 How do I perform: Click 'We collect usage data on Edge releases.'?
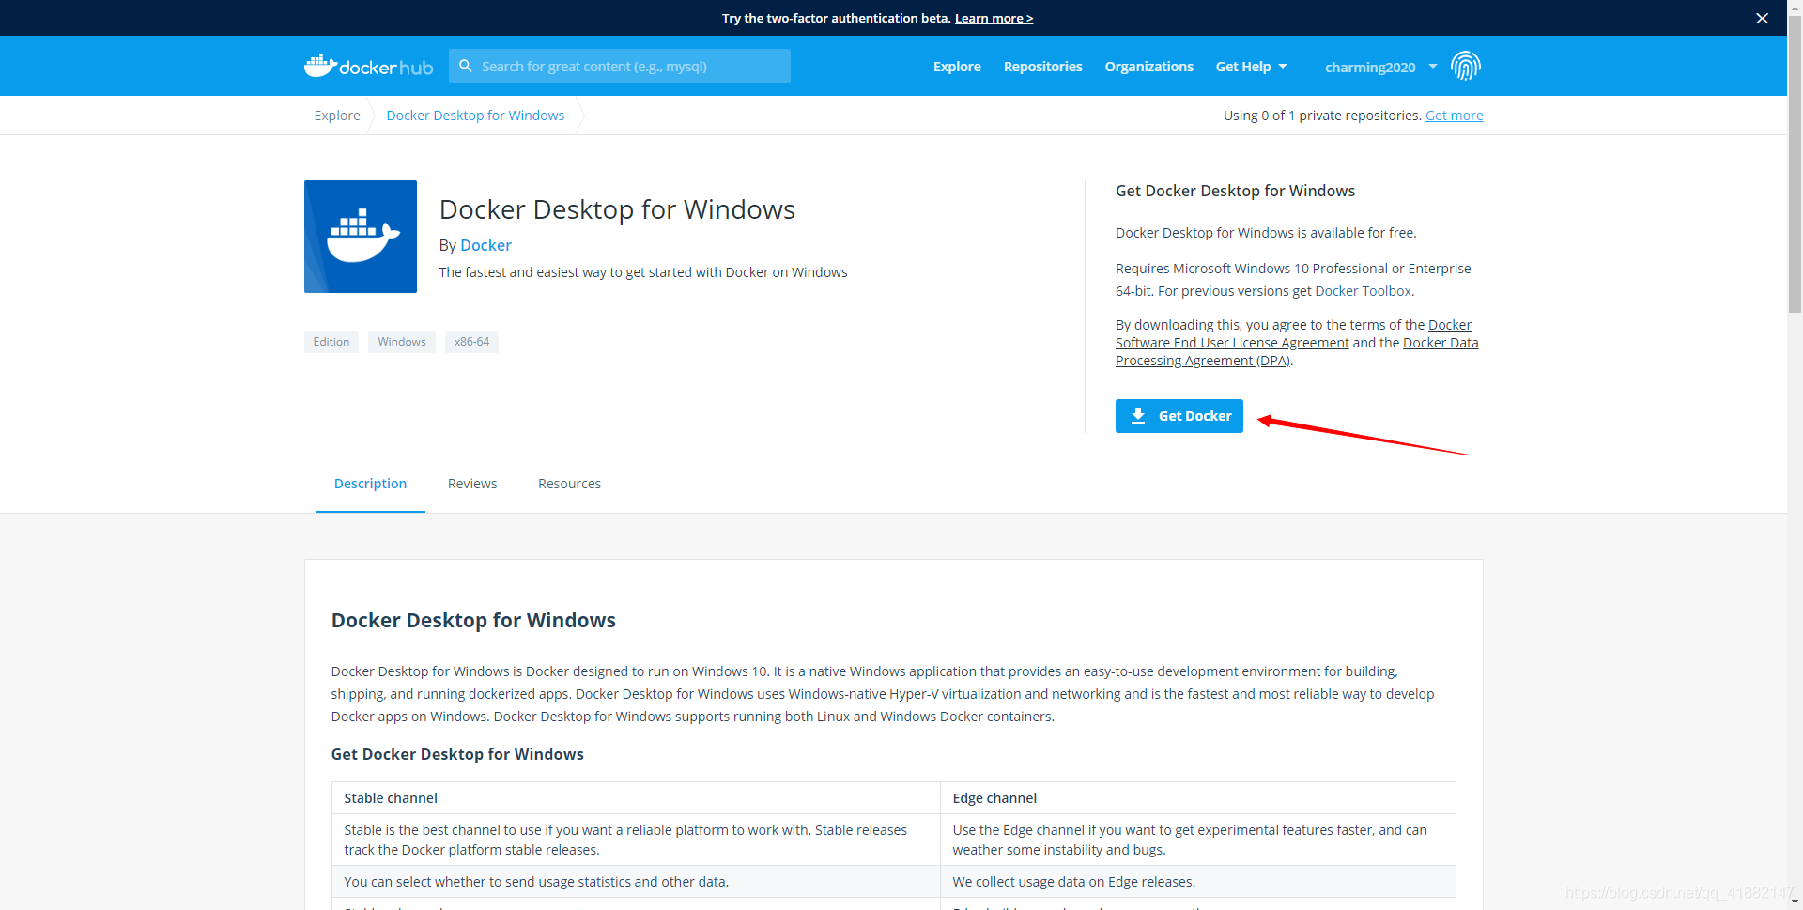click(1073, 882)
